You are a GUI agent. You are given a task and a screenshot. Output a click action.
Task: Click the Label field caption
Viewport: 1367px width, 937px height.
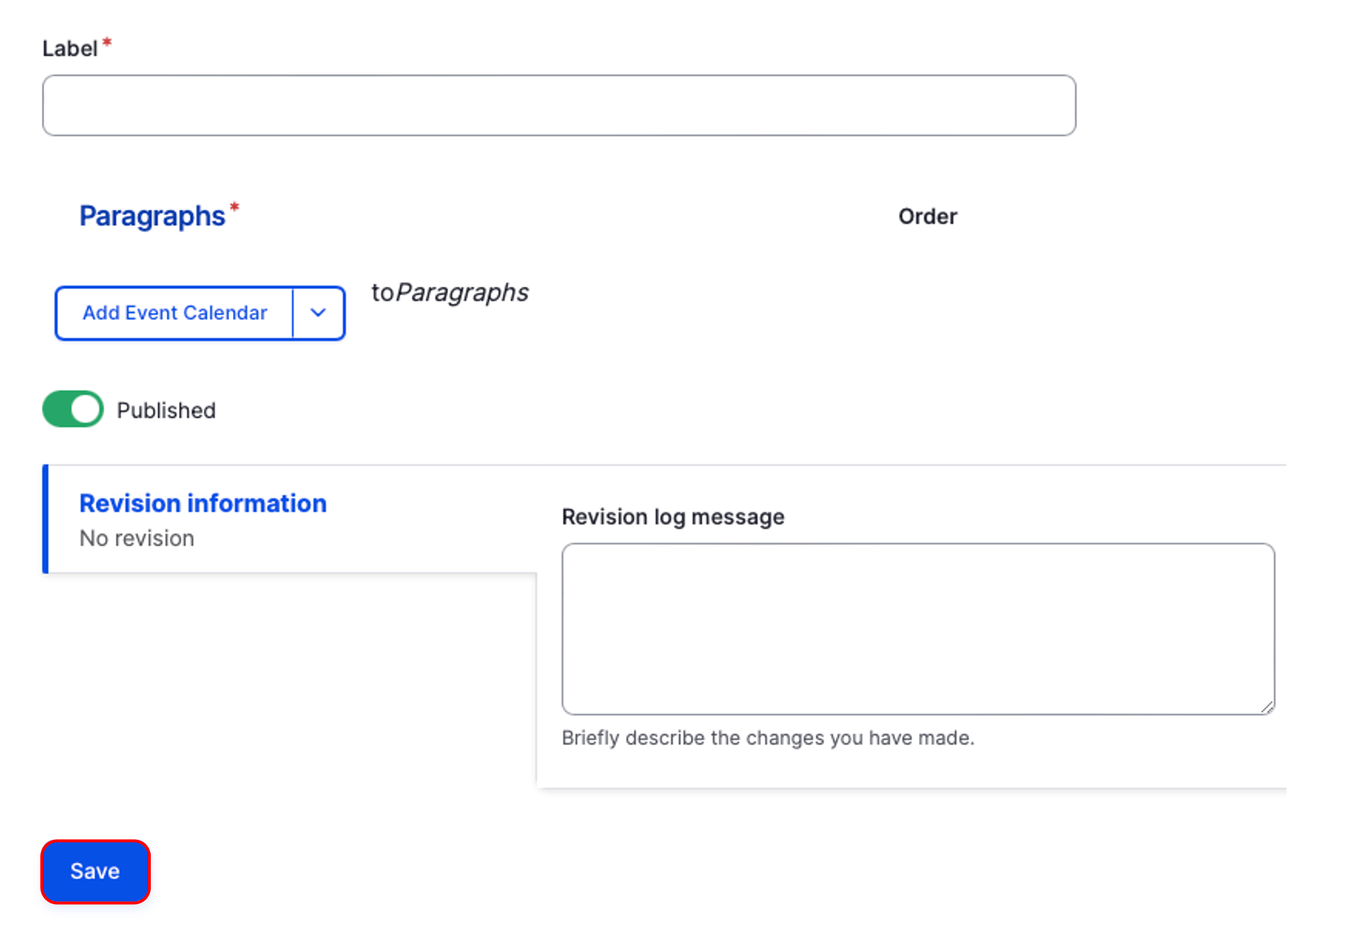tap(69, 49)
